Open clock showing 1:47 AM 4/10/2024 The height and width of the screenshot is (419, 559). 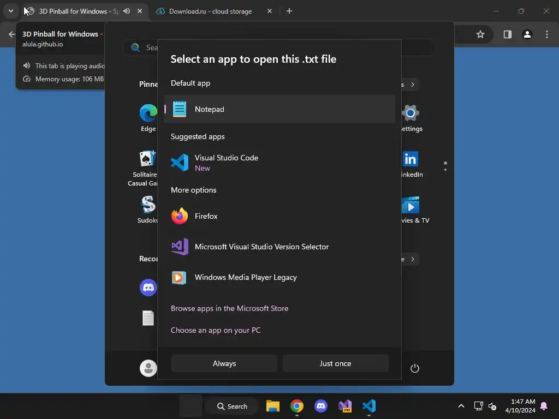click(520, 406)
